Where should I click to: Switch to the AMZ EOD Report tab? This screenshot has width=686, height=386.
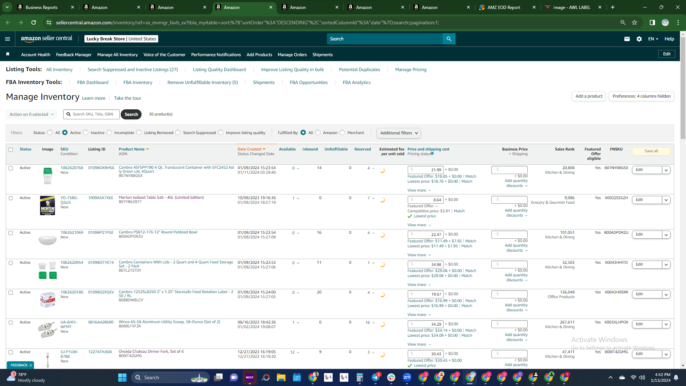pyautogui.click(x=507, y=7)
